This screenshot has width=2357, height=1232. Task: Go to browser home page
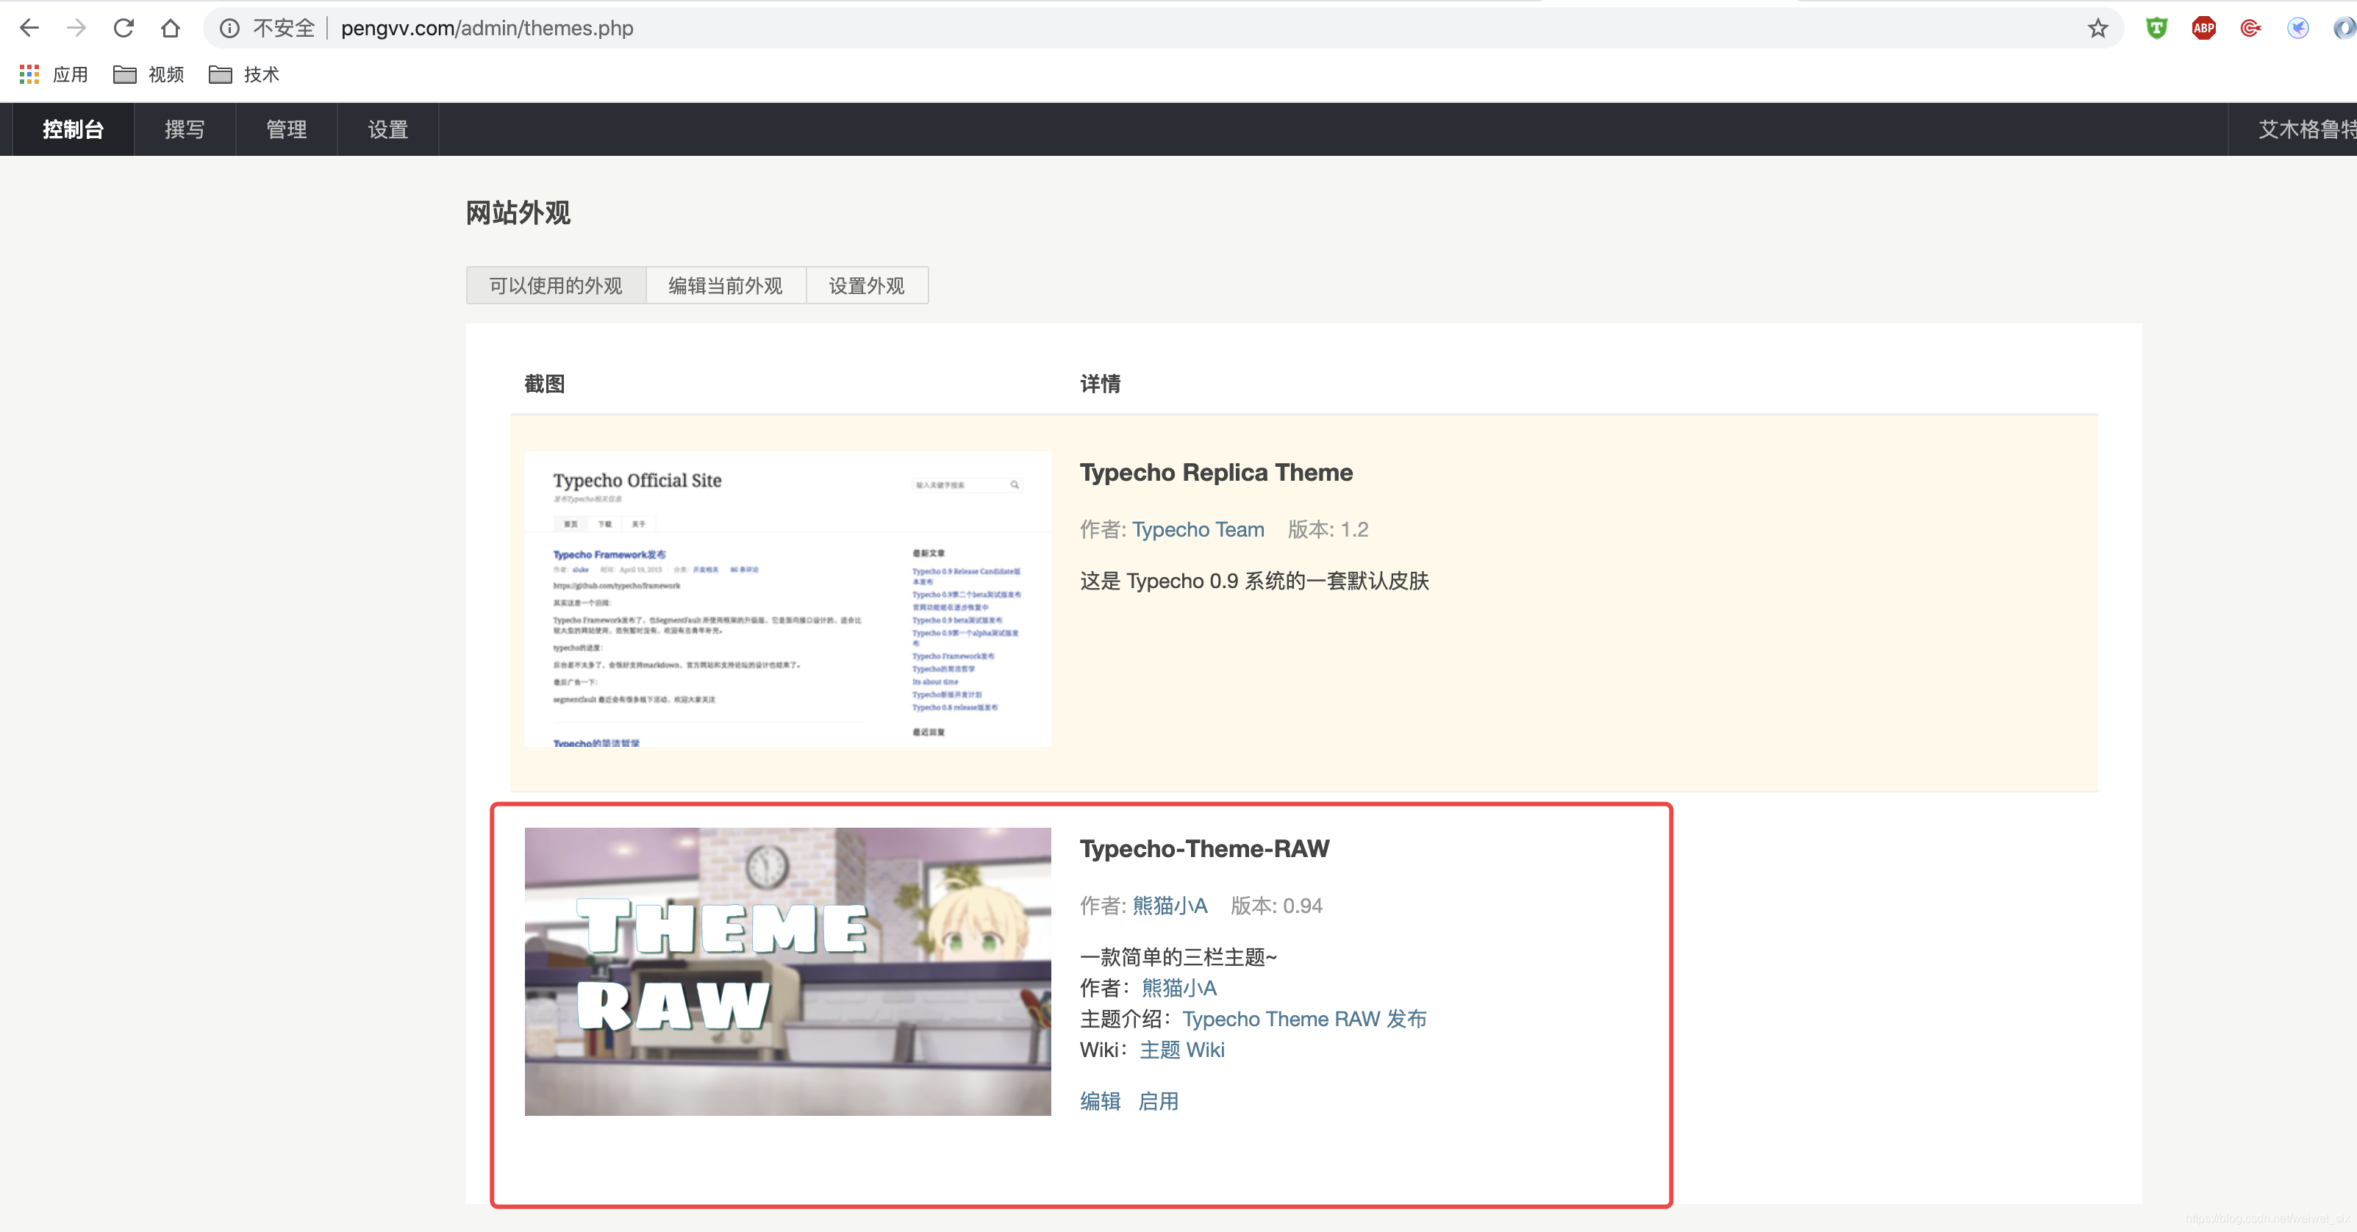170,29
